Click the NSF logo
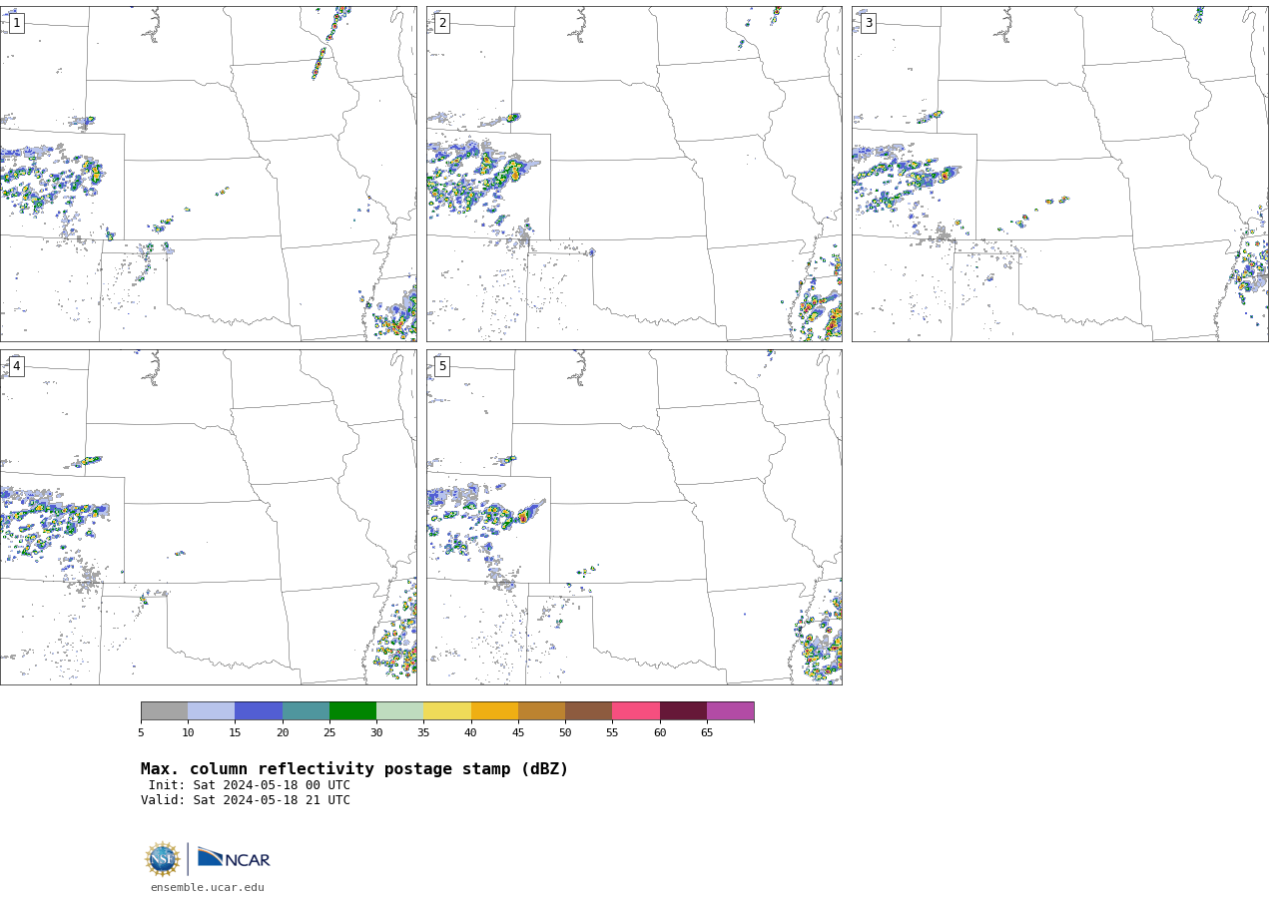Viewport: 1278px width, 899px height. click(x=163, y=859)
